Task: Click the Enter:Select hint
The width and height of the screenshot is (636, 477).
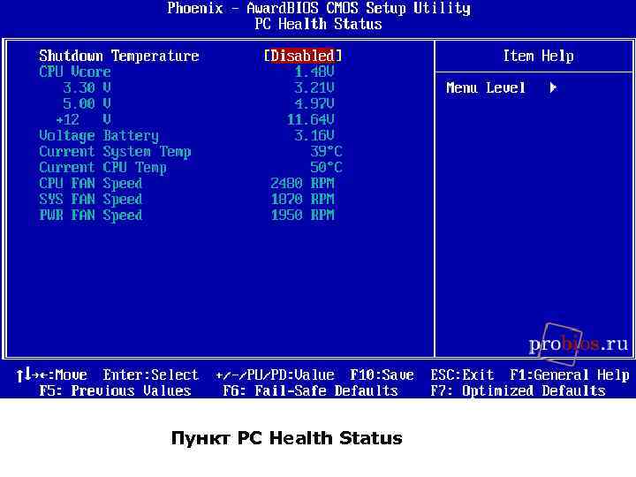Action: tap(151, 375)
